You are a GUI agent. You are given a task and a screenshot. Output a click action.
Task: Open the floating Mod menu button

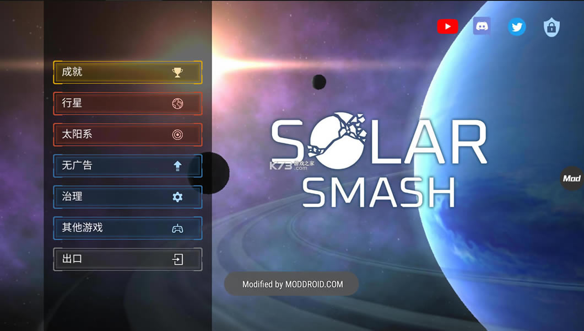click(572, 179)
